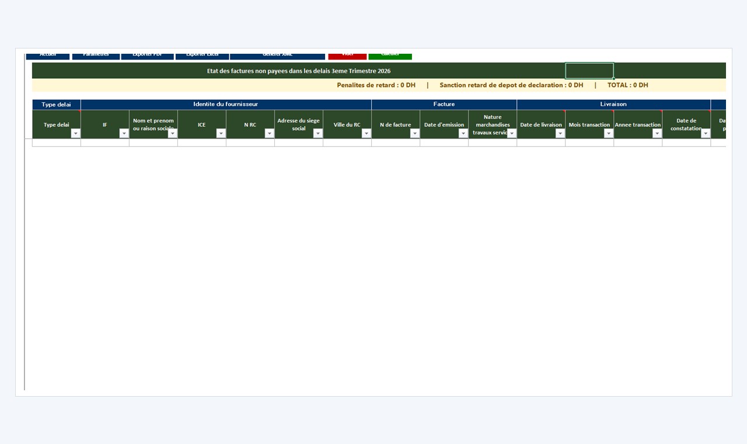The height and width of the screenshot is (444, 747).
Task: Open filter for Nature marchandises column
Action: pyautogui.click(x=511, y=133)
